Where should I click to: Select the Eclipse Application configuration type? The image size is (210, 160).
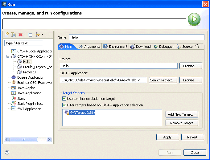point(31,77)
